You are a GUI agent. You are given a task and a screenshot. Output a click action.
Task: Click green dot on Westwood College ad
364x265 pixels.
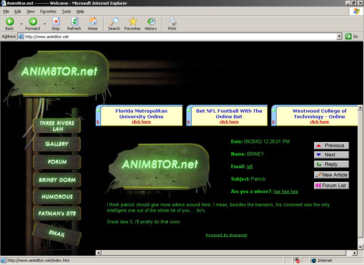pyautogui.click(x=274, y=110)
